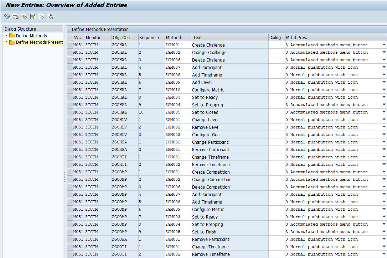Click the Sequence column header
Viewport: 387px width, 258px height.
[x=149, y=37]
